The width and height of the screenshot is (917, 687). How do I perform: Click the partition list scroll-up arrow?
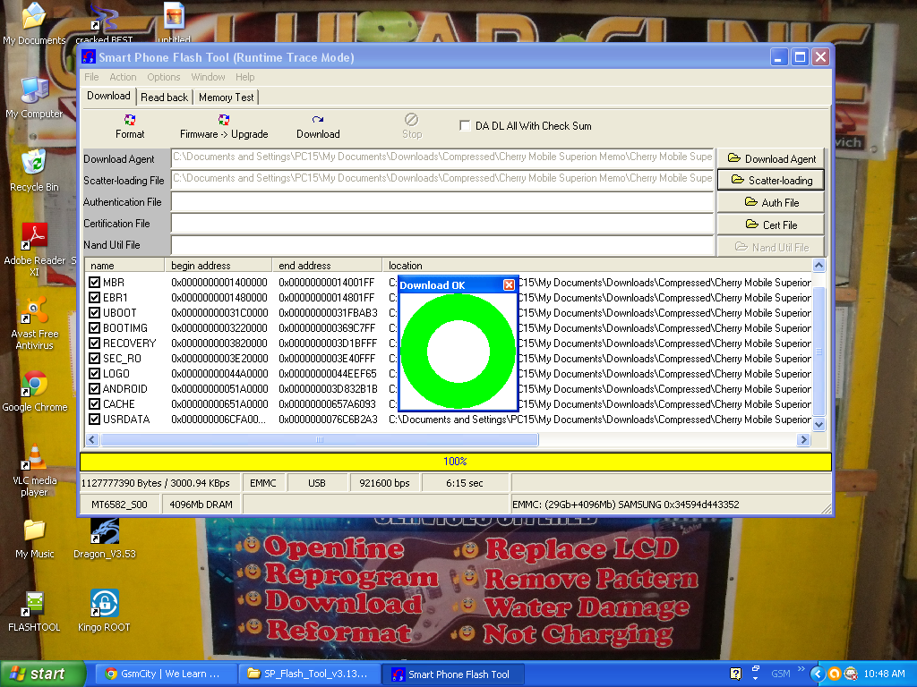[818, 265]
